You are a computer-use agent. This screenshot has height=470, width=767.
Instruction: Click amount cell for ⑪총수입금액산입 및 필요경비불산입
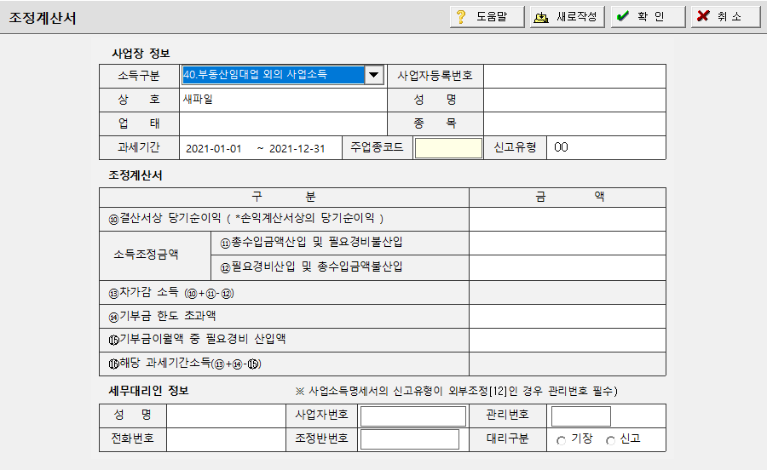click(568, 244)
